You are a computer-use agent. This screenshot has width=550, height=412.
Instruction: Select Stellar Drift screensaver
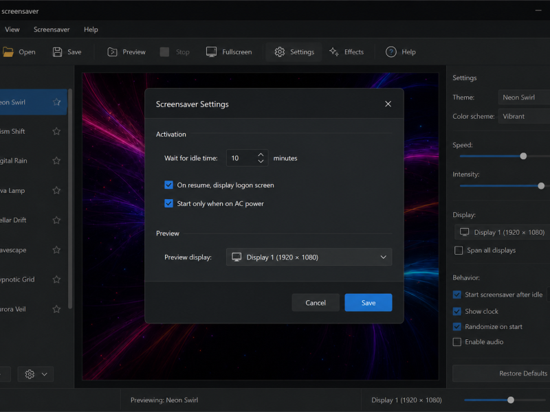point(33,220)
